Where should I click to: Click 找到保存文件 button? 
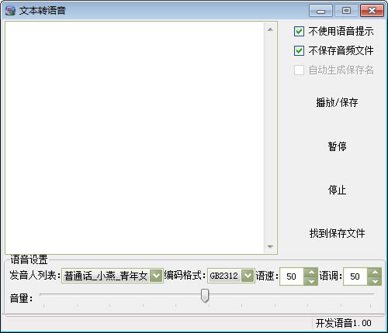point(337,233)
